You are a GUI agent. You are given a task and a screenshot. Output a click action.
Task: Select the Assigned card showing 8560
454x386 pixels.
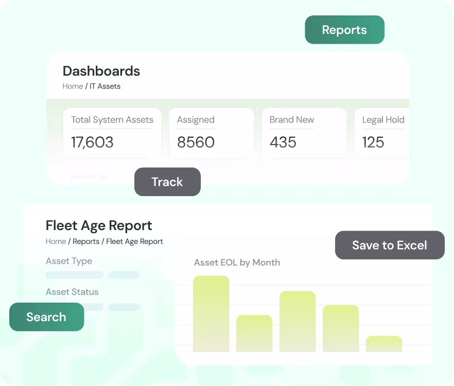click(x=211, y=132)
